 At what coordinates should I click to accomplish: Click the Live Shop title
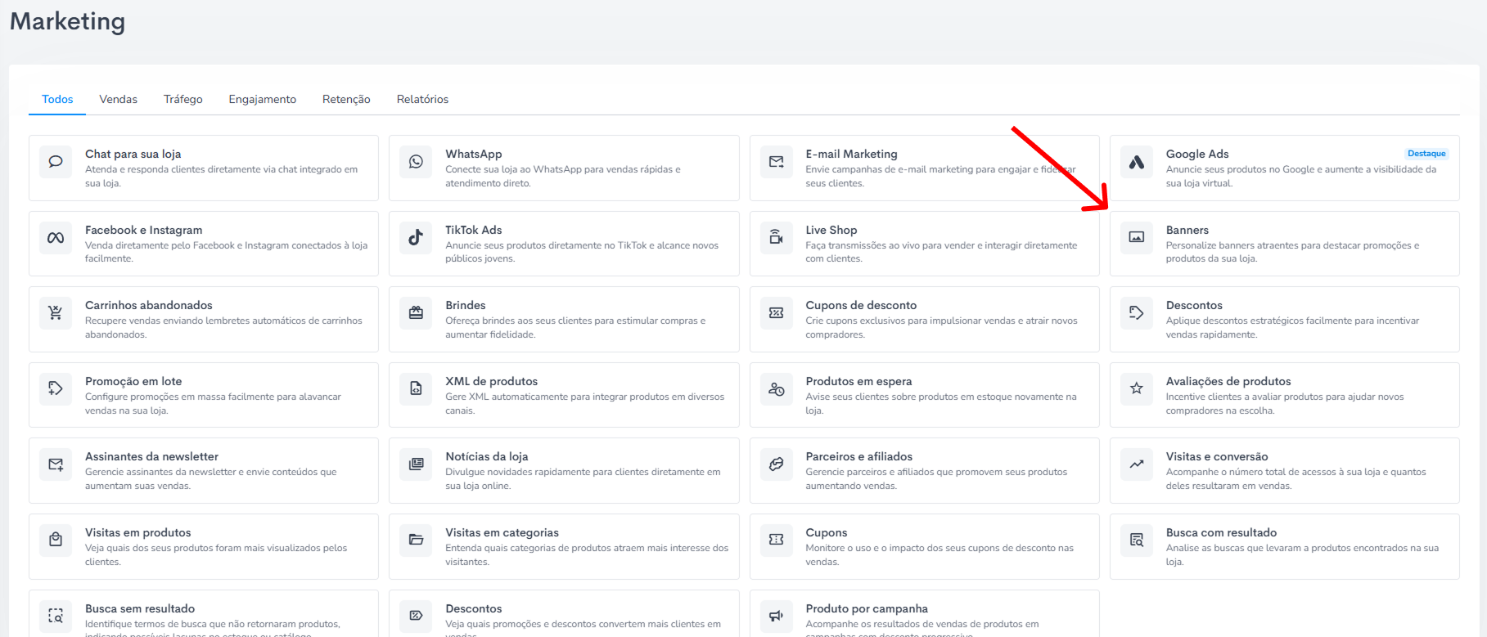831,230
